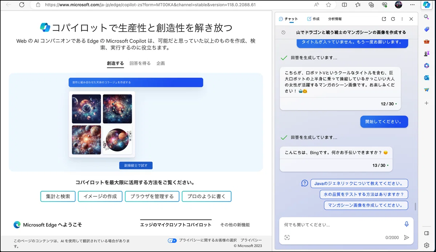Switch to the チャット tab

(288, 19)
